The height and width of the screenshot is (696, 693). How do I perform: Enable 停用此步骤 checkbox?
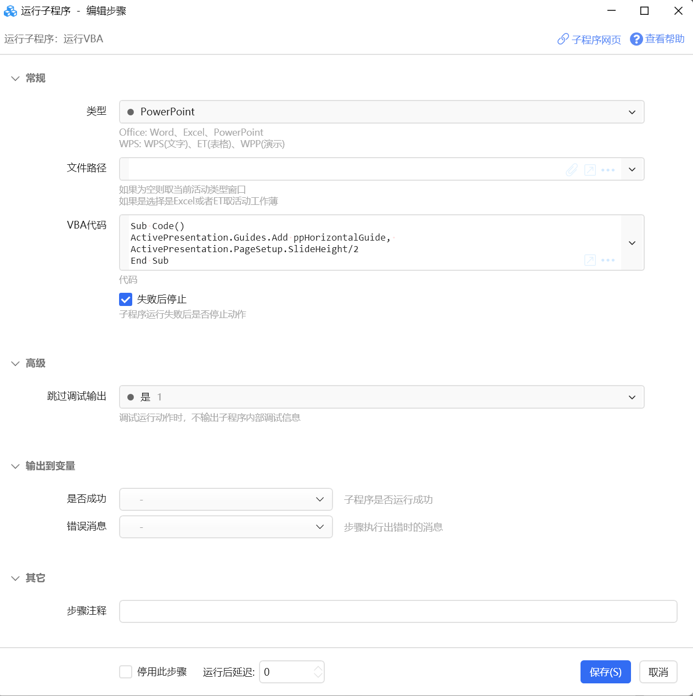click(126, 672)
